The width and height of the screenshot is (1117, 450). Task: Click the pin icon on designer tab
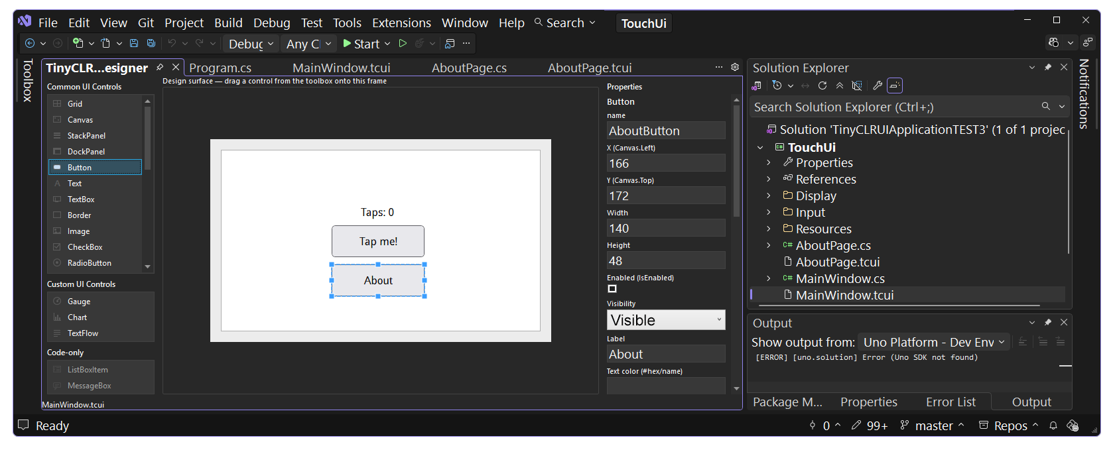pos(160,68)
